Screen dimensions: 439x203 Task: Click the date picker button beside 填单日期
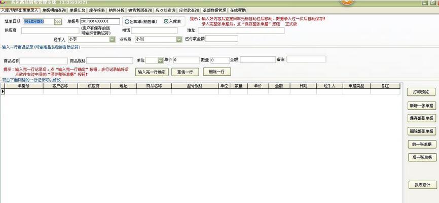point(58,22)
